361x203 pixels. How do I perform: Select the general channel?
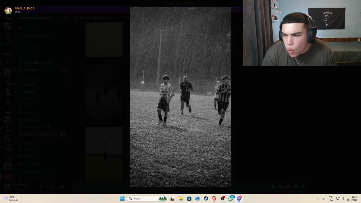coord(43,84)
